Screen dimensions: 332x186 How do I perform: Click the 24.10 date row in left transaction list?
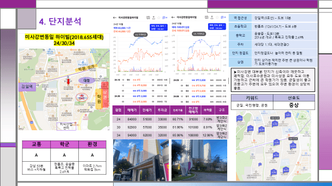[x=141, y=80]
